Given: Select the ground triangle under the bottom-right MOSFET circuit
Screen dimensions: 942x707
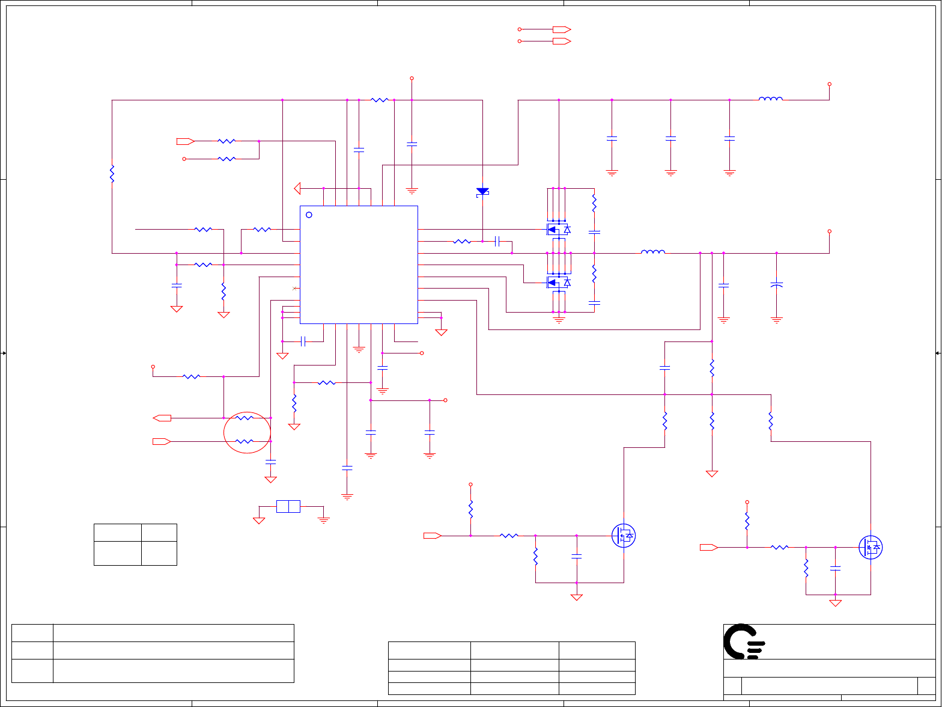Looking at the screenshot, I should (835, 603).
